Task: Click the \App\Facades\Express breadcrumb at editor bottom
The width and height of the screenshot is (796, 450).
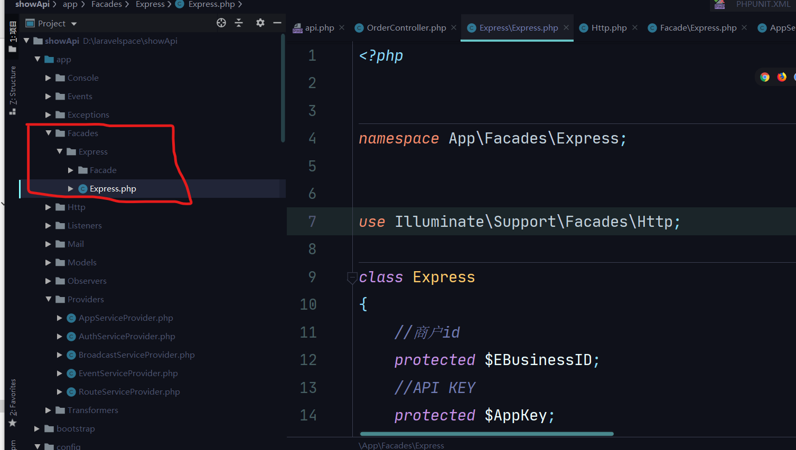Action: coord(401,445)
